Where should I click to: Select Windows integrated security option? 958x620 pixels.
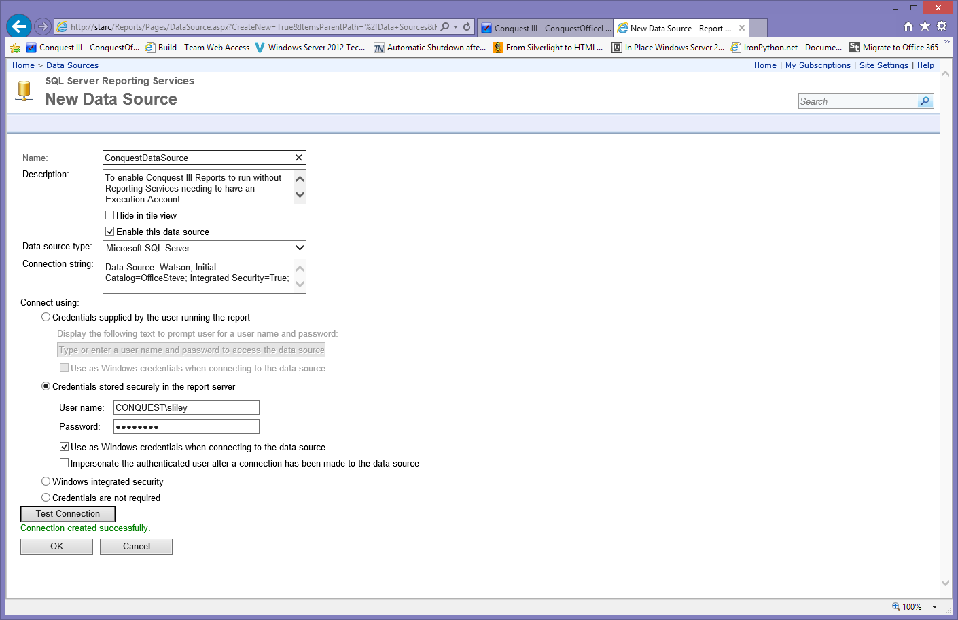46,481
